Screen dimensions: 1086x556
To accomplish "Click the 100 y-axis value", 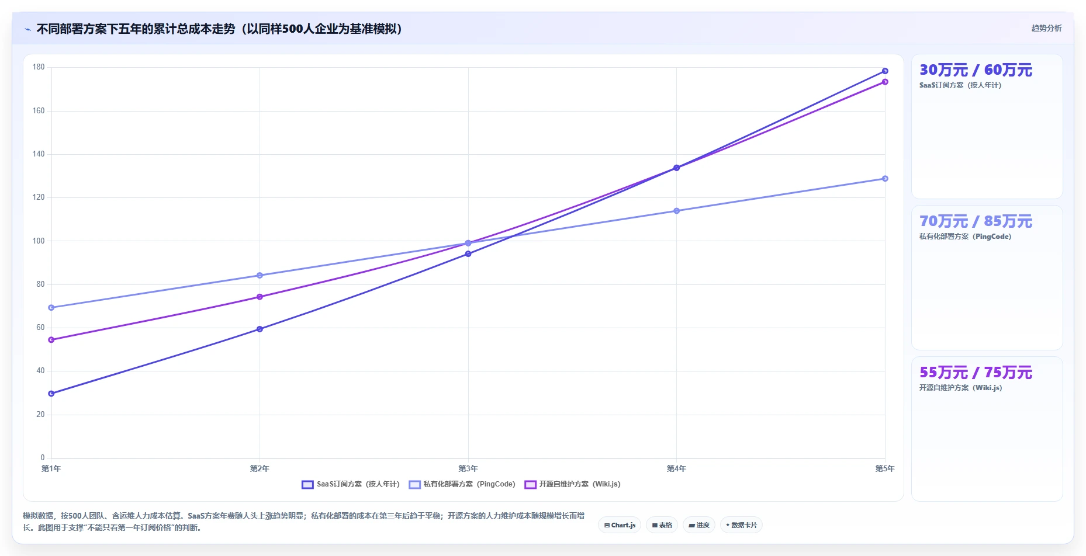I will pos(39,241).
